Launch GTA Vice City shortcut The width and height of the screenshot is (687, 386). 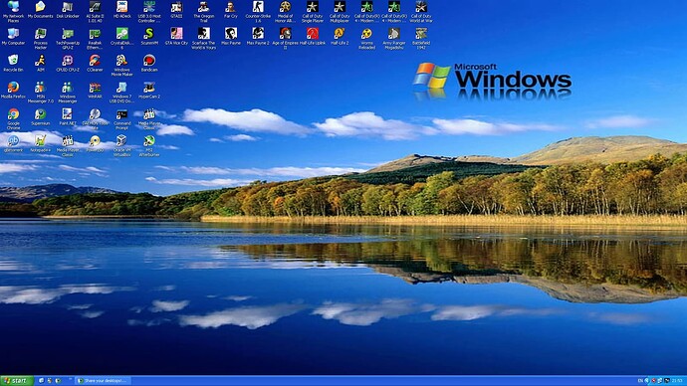[x=176, y=37]
